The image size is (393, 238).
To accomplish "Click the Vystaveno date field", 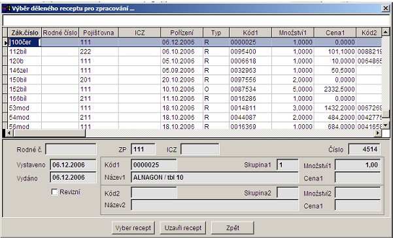I will point(73,165).
